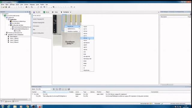Open the Information side tab
The height and width of the screenshot is (108, 192).
pyautogui.click(x=36, y=26)
